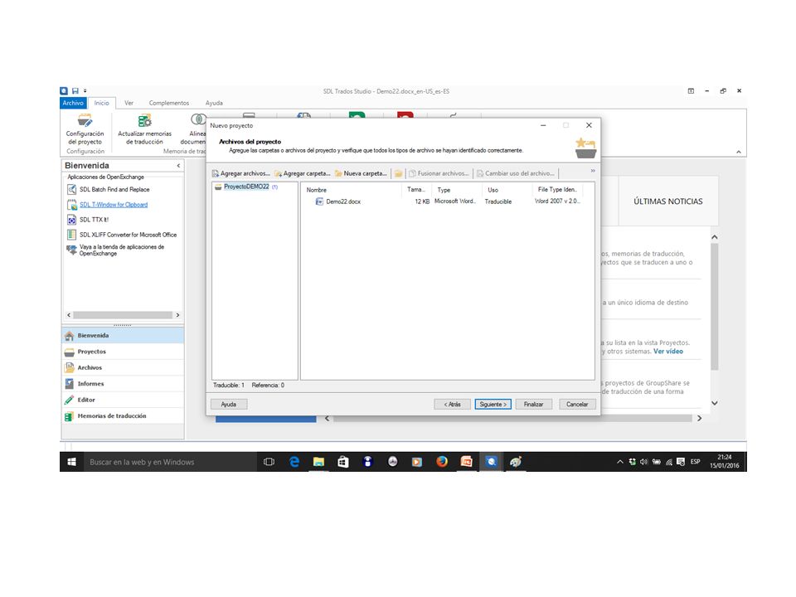This screenshot has width=796, height=597.
Task: Open Firefox from taskbar
Action: 442,462
